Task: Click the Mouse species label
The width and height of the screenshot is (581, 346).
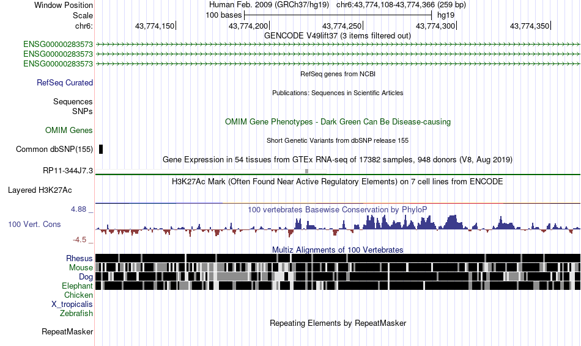Action: (81, 268)
